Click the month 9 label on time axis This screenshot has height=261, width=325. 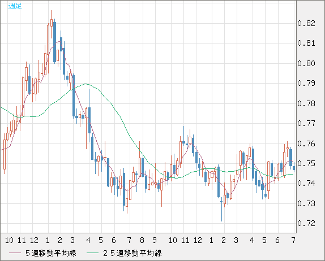pyautogui.click(x=155, y=240)
